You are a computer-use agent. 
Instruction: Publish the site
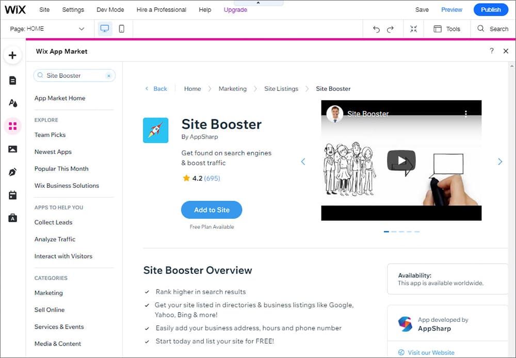click(491, 9)
